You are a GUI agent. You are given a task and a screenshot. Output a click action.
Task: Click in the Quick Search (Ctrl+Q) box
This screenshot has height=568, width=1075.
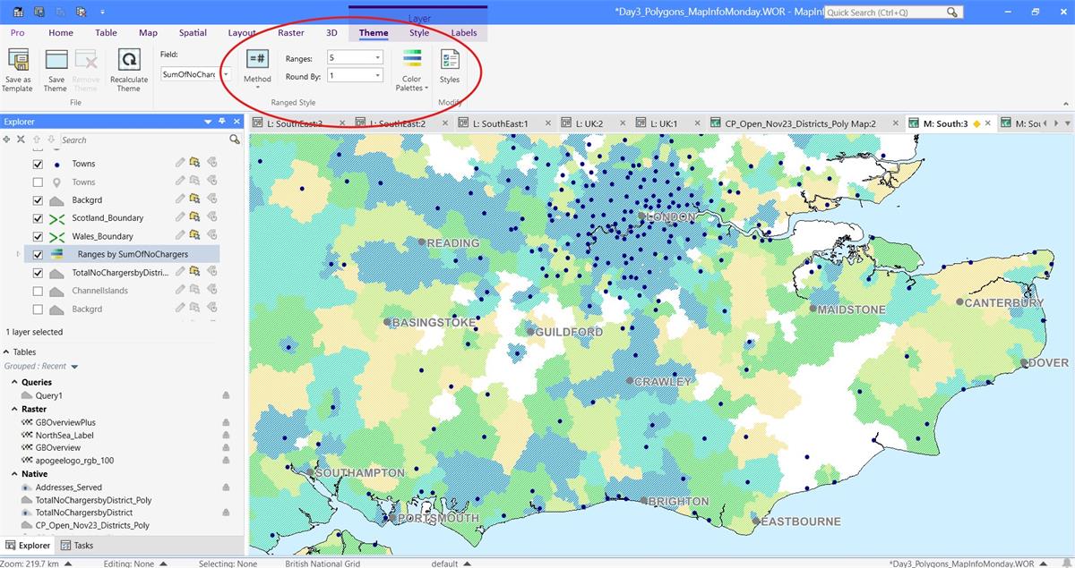[x=887, y=13]
